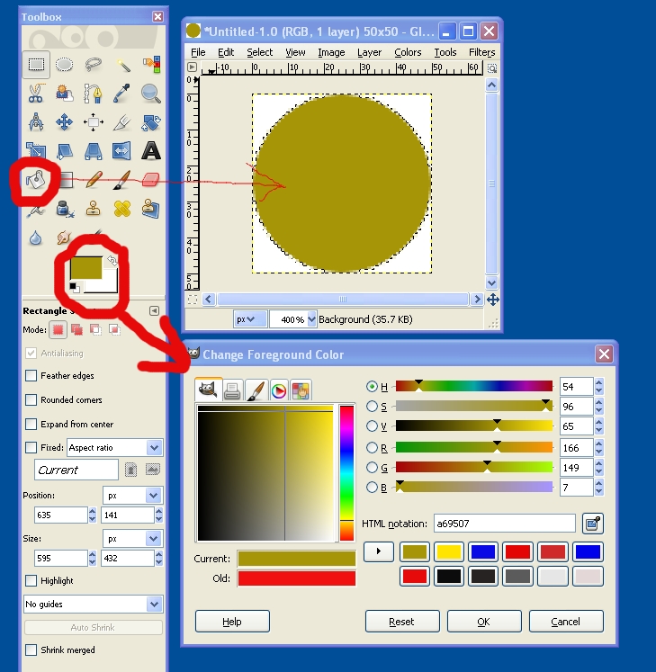Click the Reset button
656x672 pixels.
[402, 622]
